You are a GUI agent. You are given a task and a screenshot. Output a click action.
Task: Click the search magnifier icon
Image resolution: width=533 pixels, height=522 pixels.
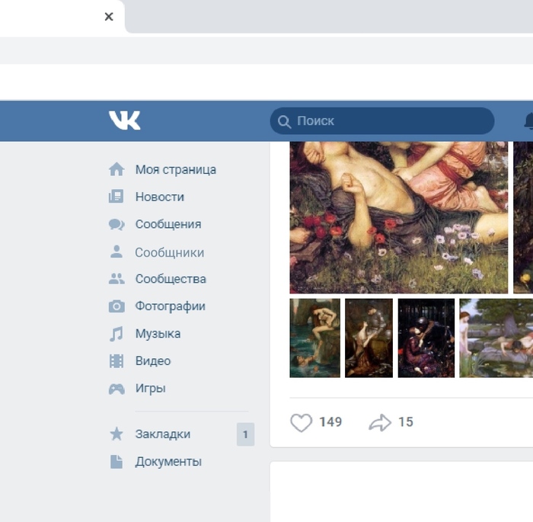coord(284,121)
